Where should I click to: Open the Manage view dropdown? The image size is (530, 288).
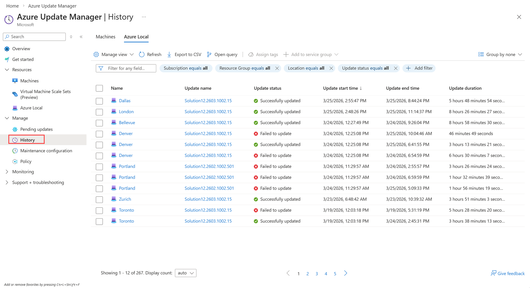114,54
